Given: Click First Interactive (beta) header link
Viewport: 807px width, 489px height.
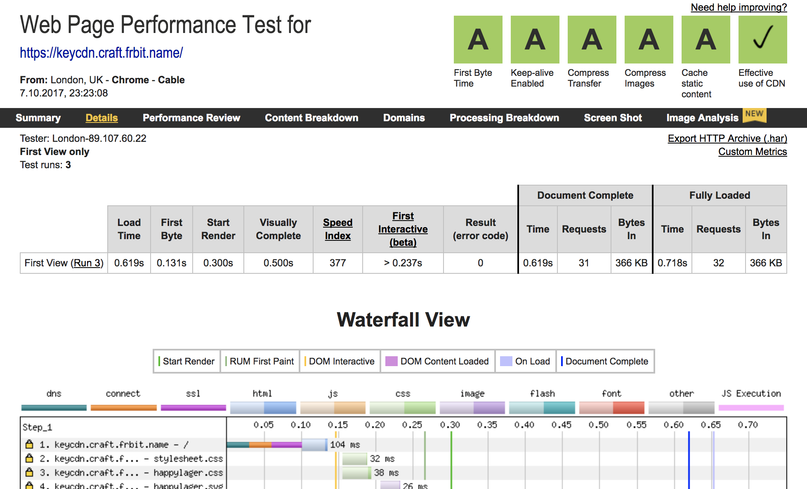Looking at the screenshot, I should click(x=403, y=229).
